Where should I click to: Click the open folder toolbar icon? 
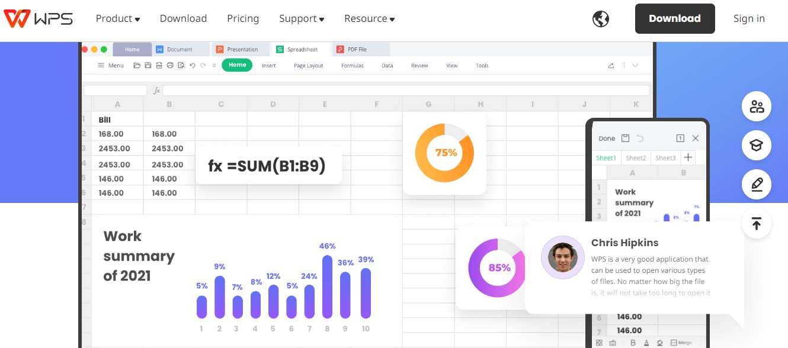[x=137, y=65]
